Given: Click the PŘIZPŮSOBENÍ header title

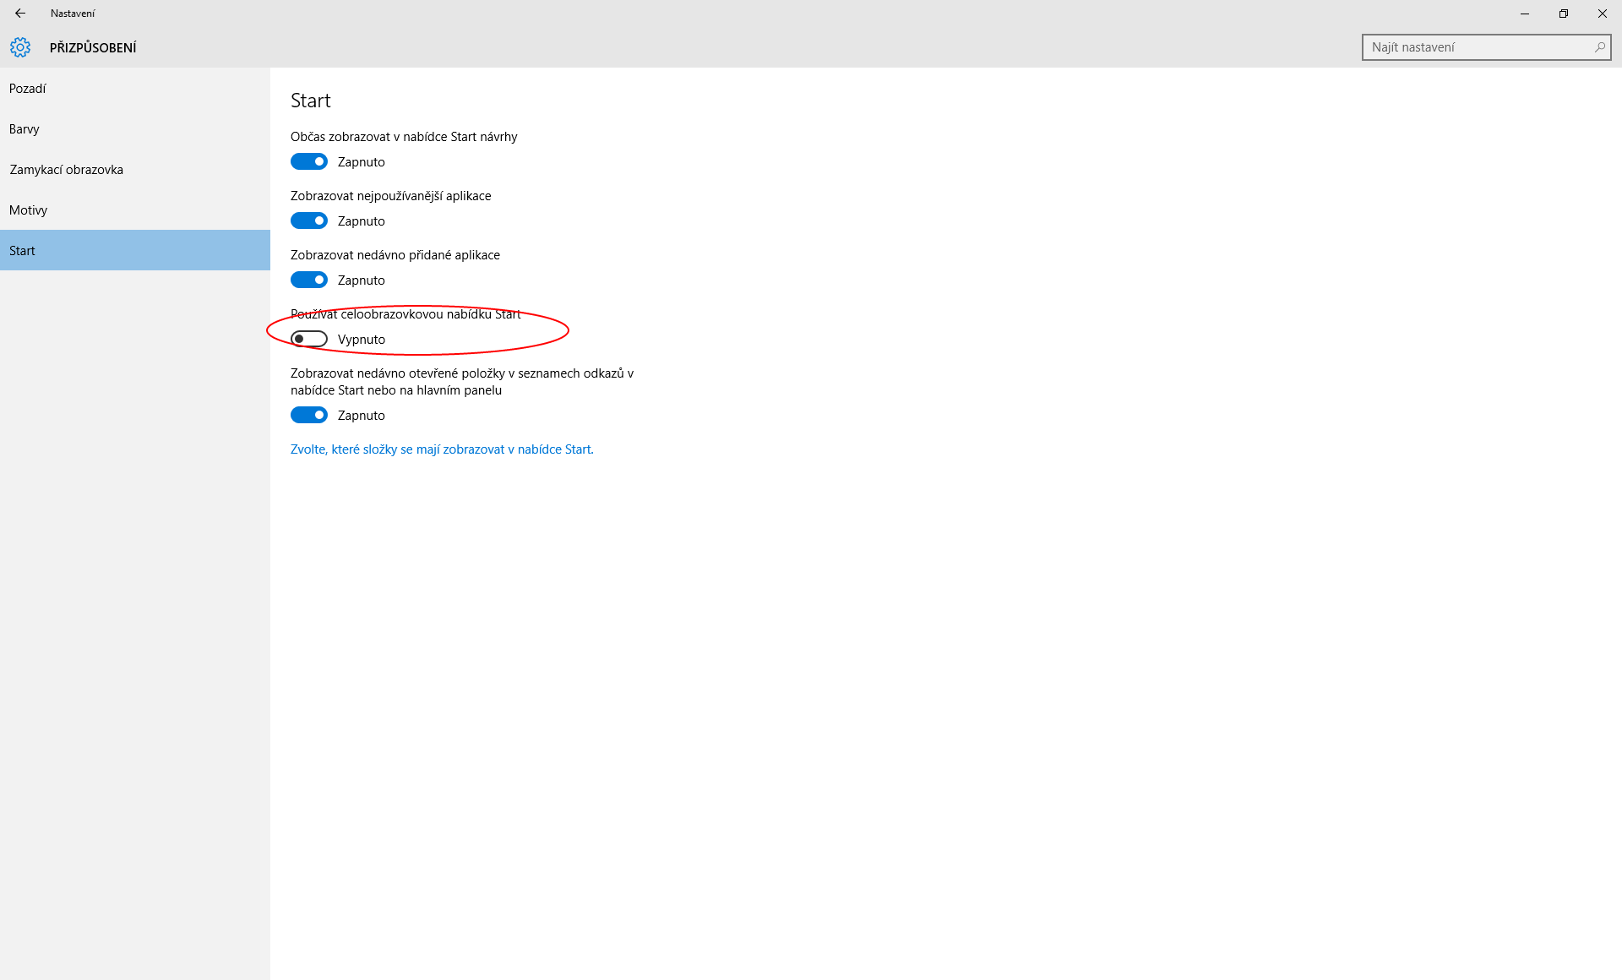Looking at the screenshot, I should [x=93, y=48].
